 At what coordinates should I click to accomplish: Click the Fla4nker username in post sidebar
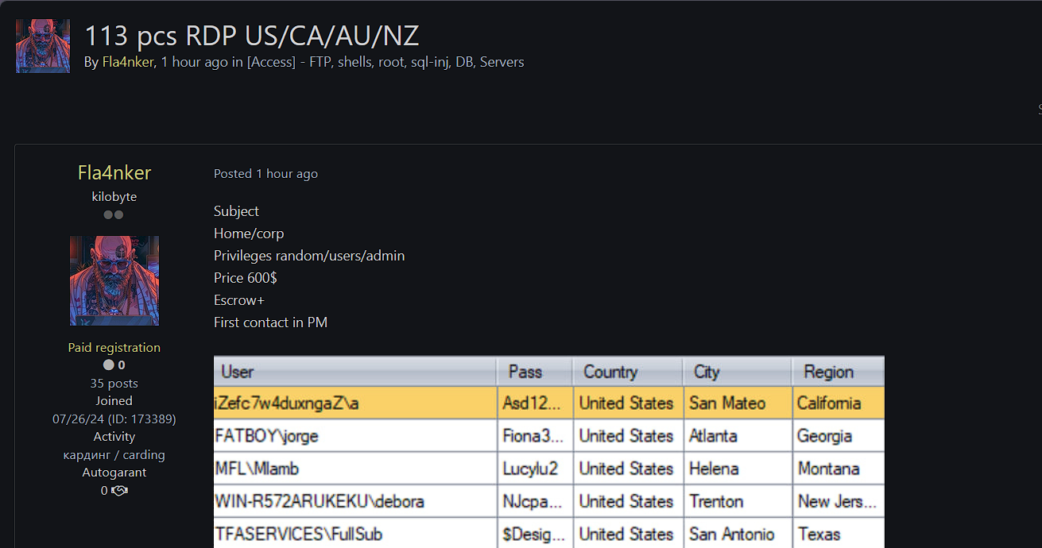114,173
